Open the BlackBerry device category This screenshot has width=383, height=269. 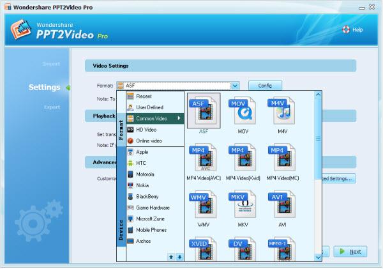click(155, 197)
